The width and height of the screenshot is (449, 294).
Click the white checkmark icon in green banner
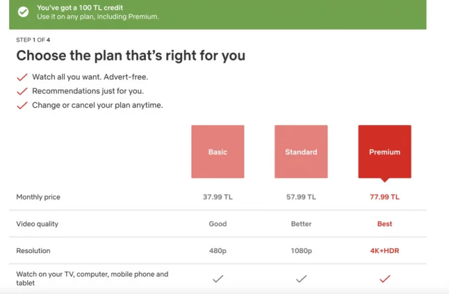coord(23,12)
